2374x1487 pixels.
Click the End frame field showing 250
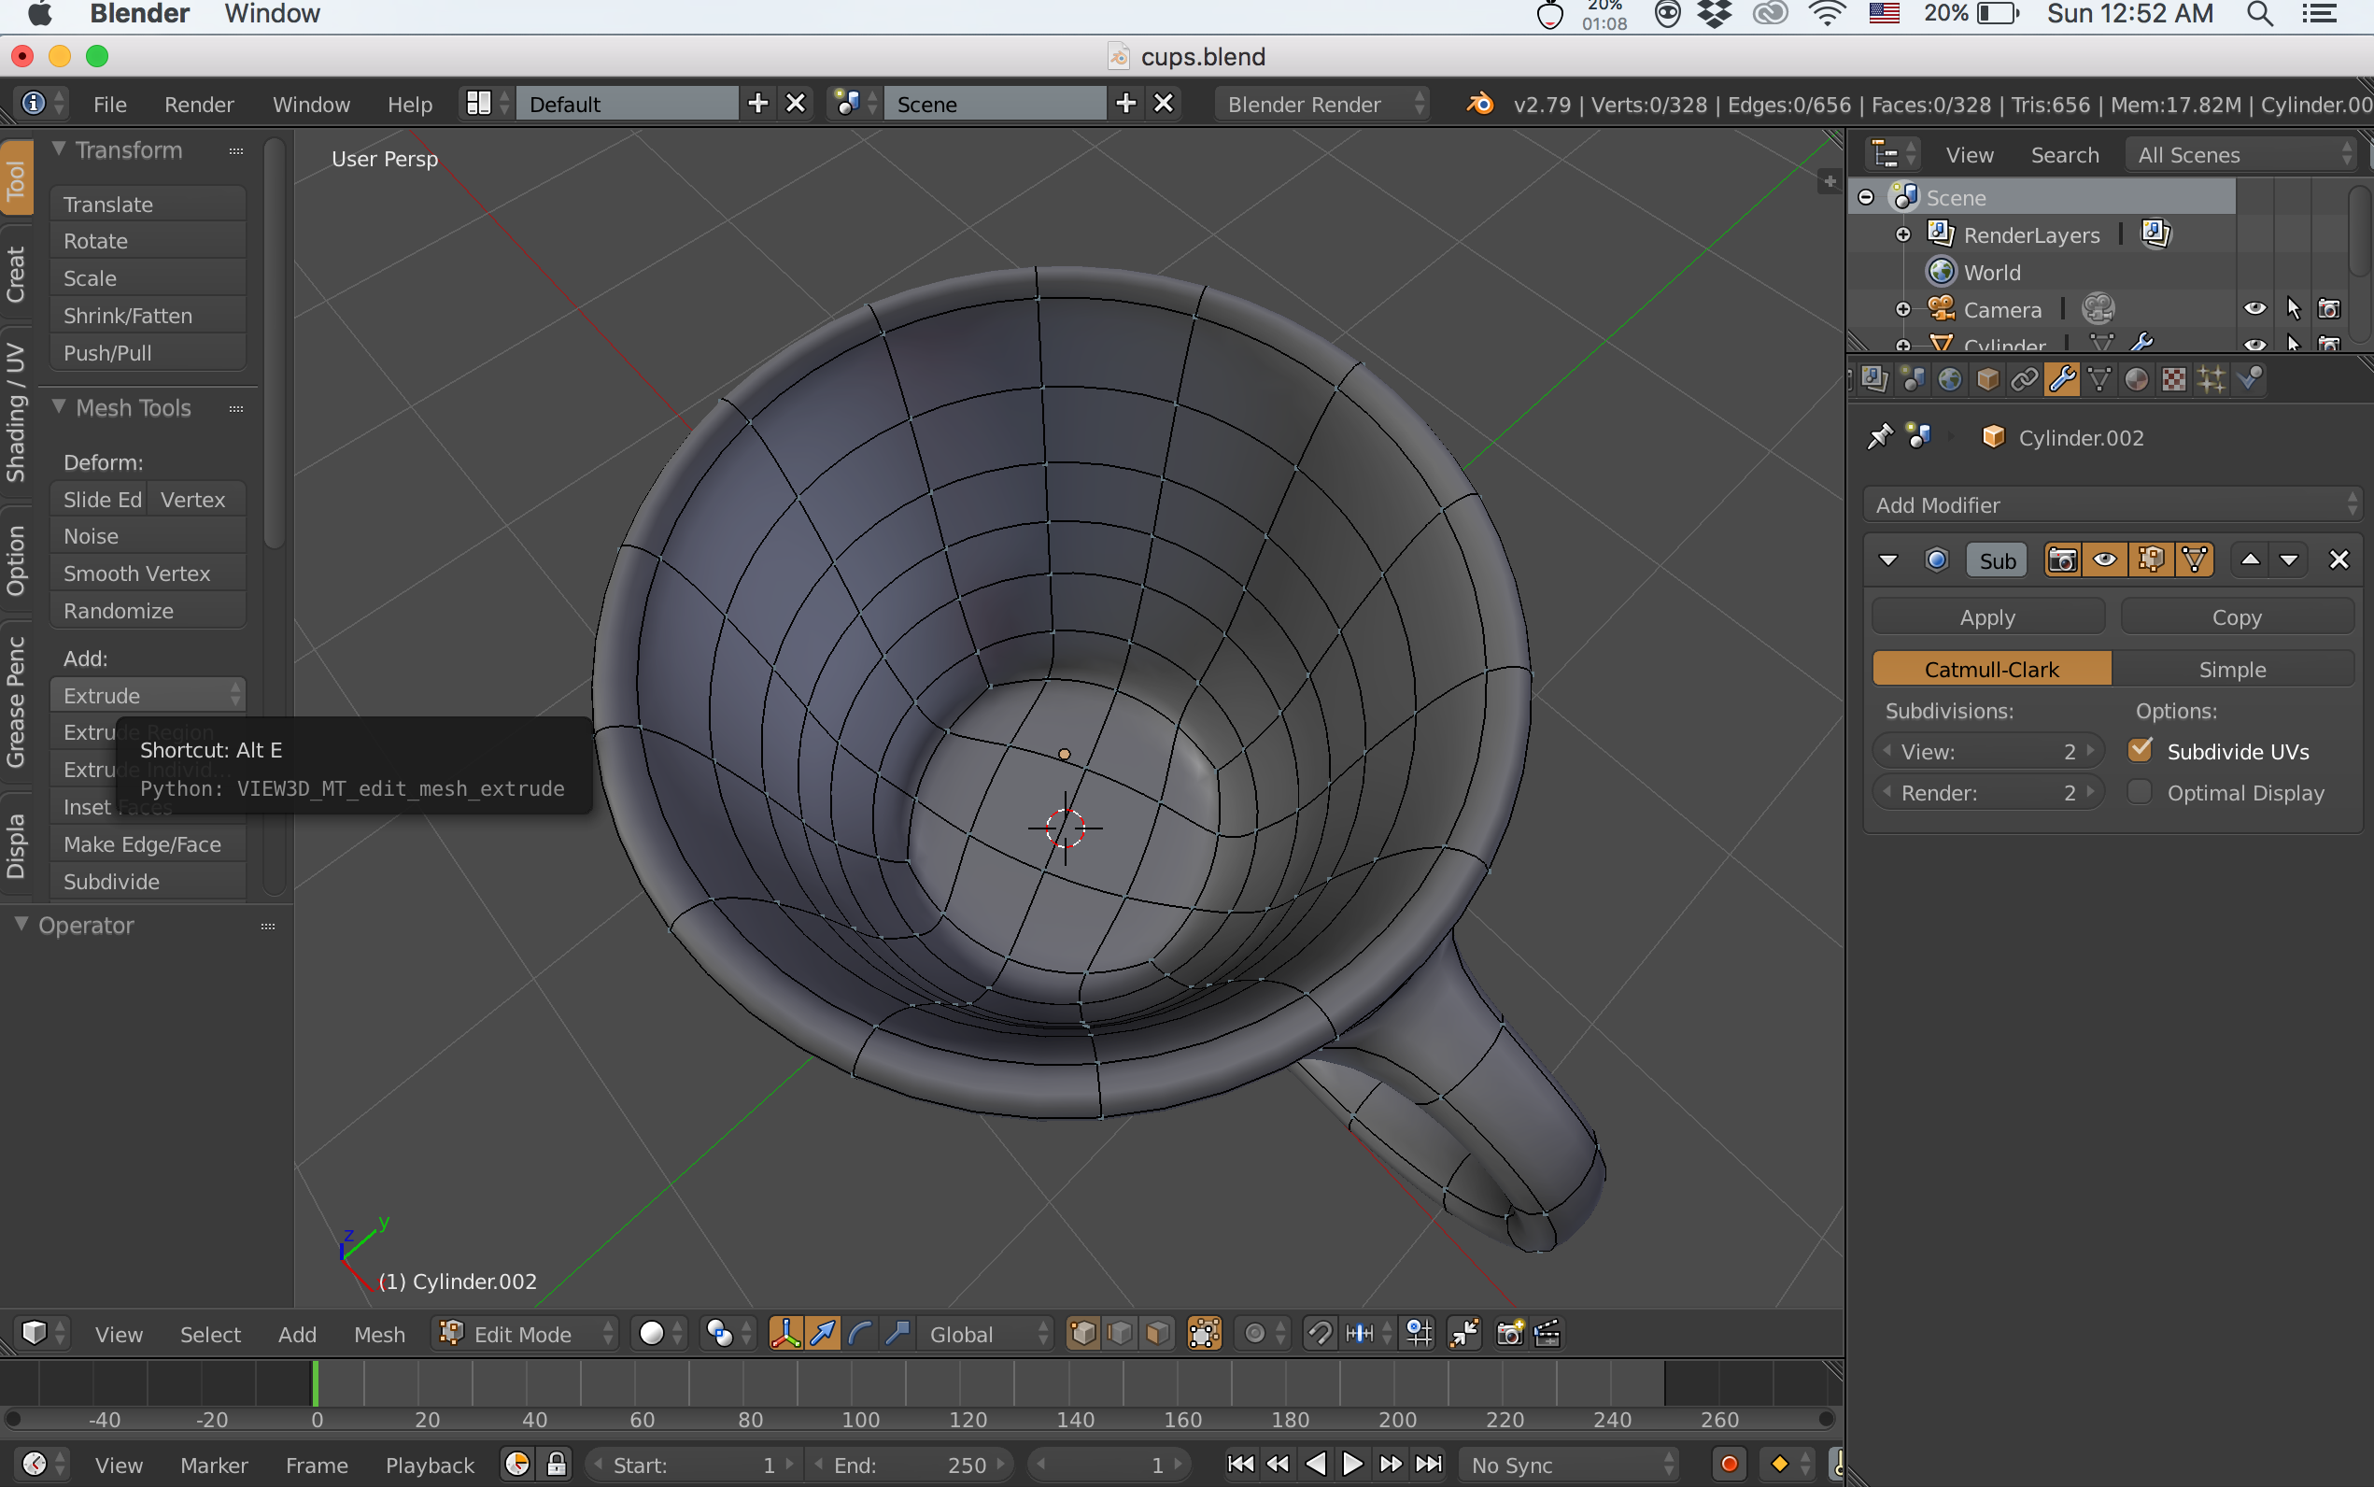click(909, 1465)
